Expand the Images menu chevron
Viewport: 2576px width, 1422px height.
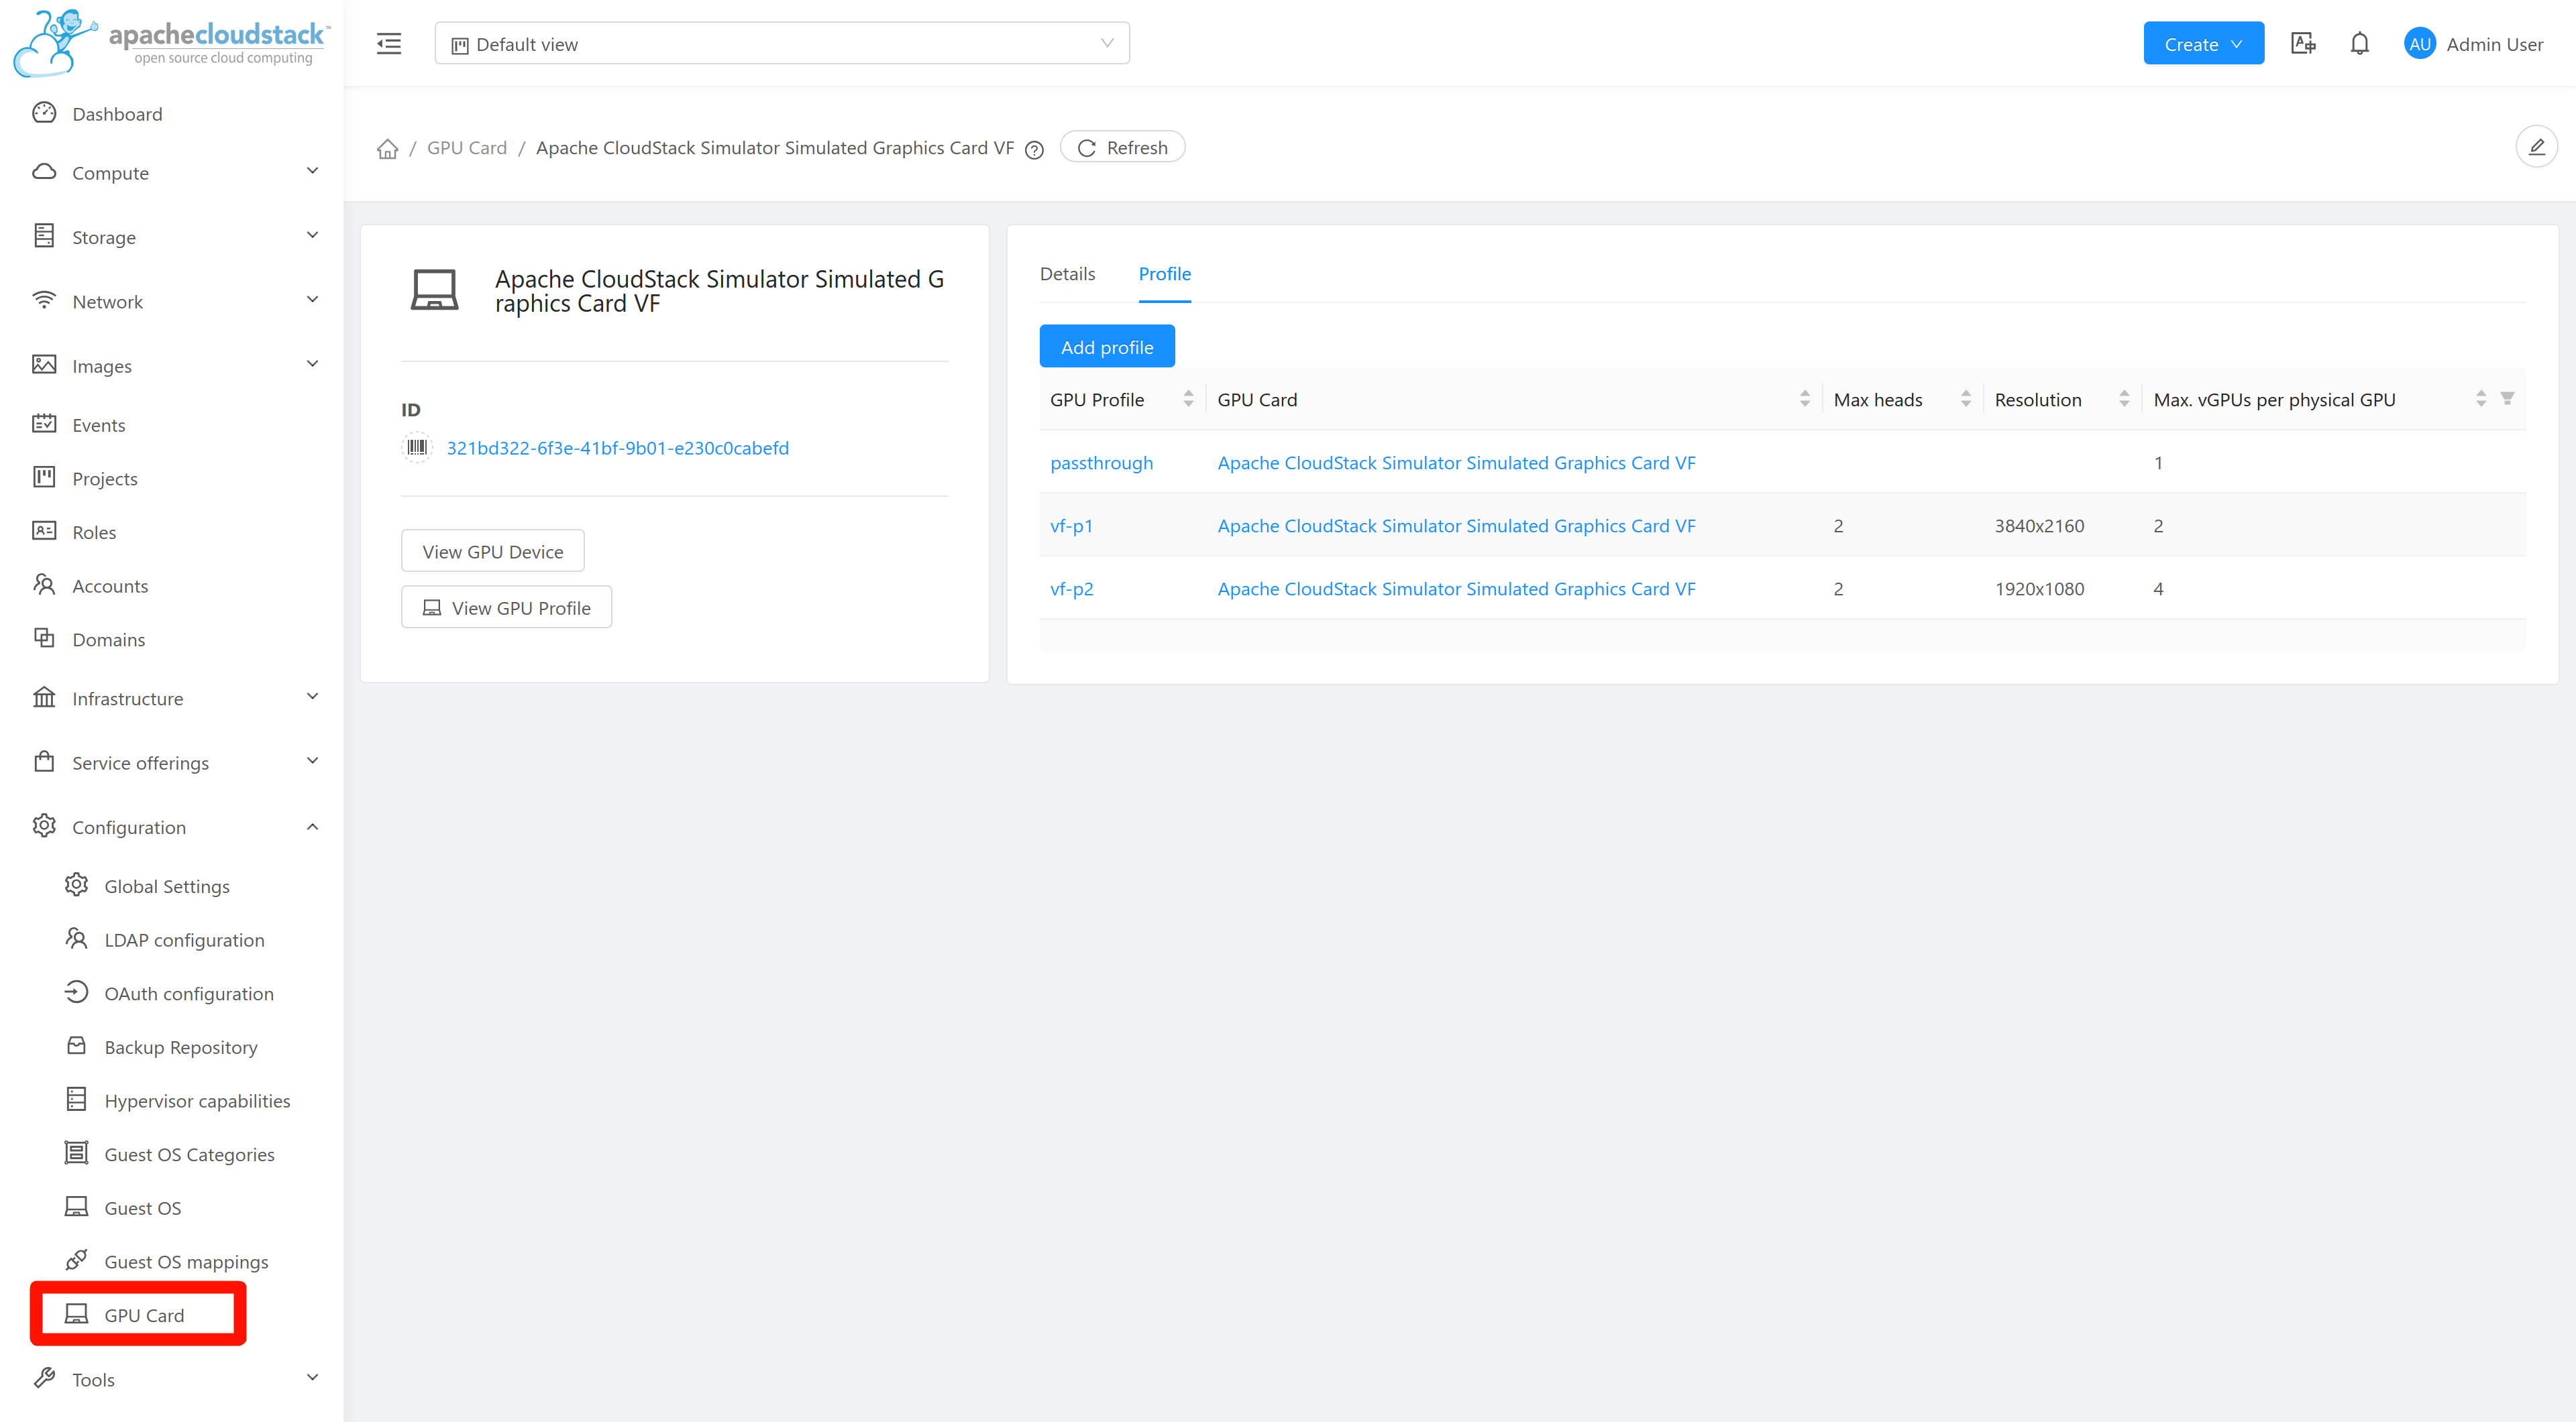point(312,364)
